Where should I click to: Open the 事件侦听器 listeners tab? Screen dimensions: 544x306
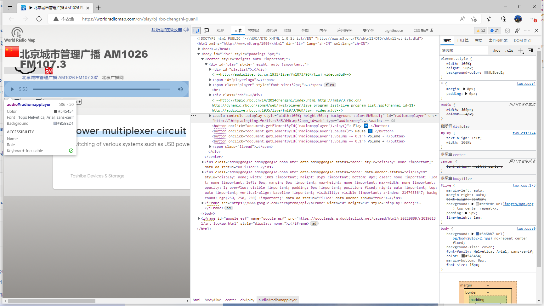(x=498, y=41)
